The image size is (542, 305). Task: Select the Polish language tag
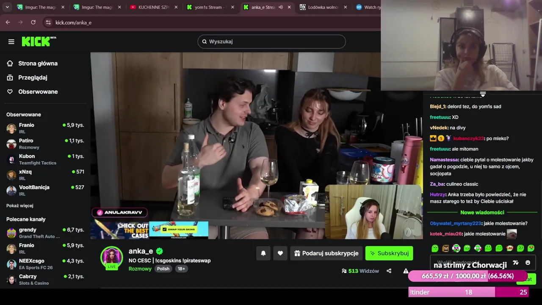tap(163, 269)
